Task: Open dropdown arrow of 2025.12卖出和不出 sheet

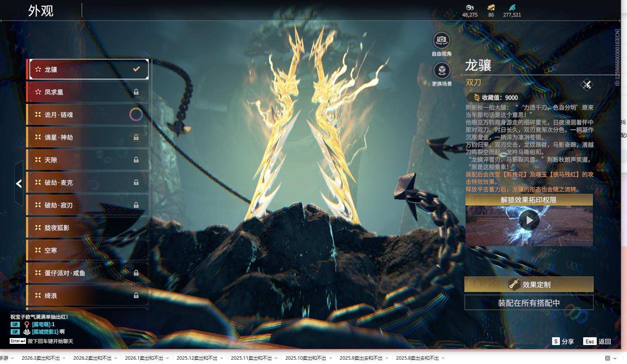Action: pos(222,358)
